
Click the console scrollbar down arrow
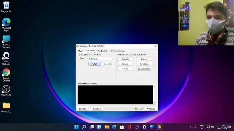tap(154, 103)
